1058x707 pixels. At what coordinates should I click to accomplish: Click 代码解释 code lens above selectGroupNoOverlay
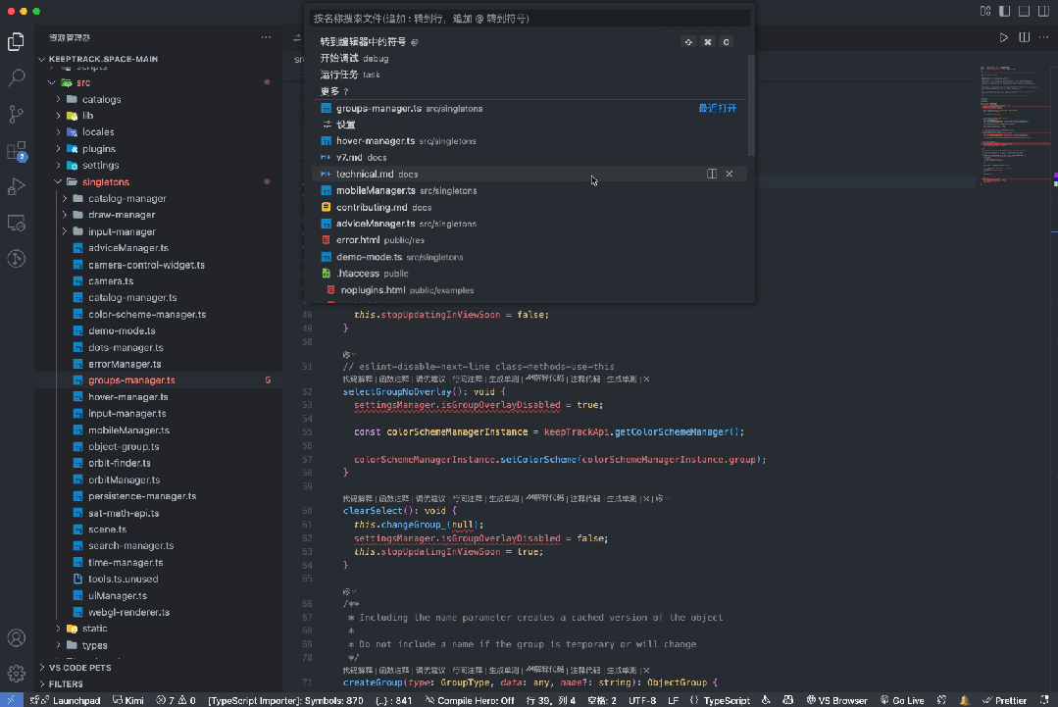(358, 379)
